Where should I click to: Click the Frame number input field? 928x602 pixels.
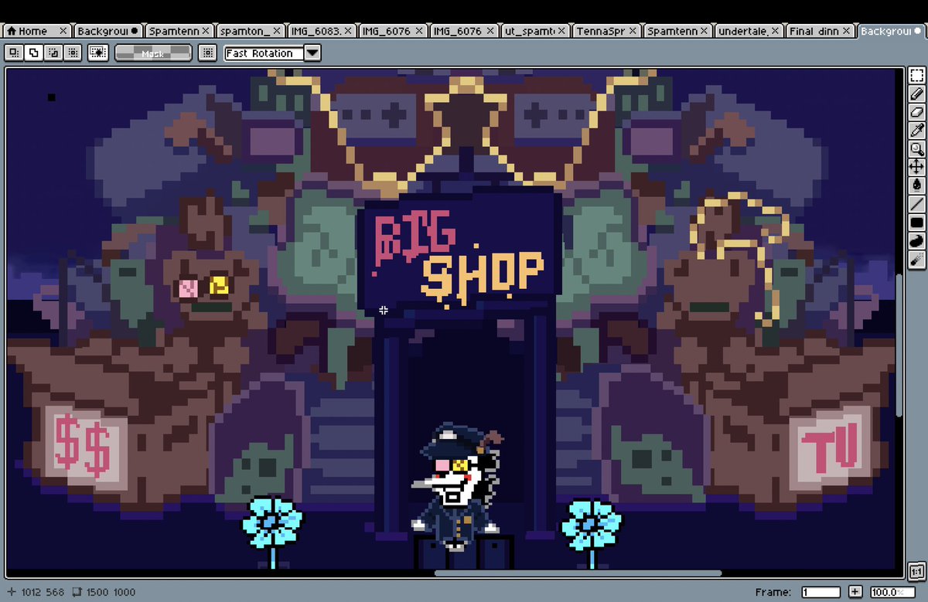coord(823,592)
